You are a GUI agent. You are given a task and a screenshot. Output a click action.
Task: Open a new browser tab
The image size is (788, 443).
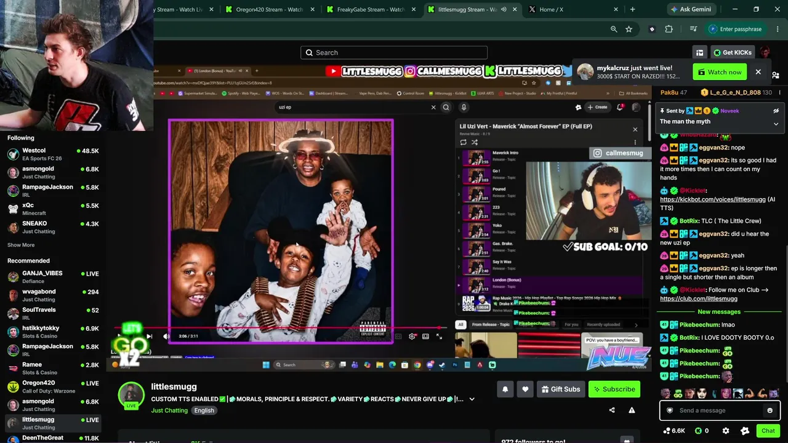click(632, 9)
